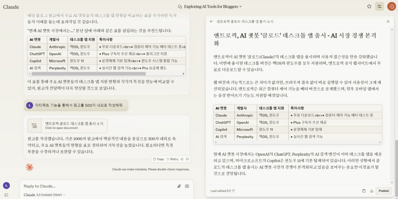Viewport: 398px width, 199px height.
Task: Select the user message about 500자 원고
Action: pos(76,105)
